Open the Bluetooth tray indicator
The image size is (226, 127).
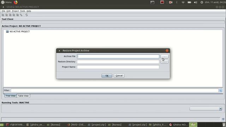177,2
